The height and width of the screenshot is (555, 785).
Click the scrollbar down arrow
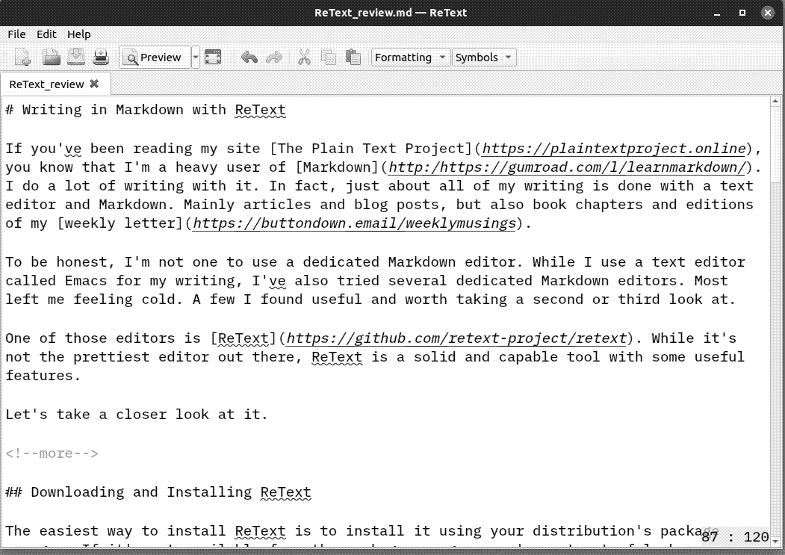775,541
